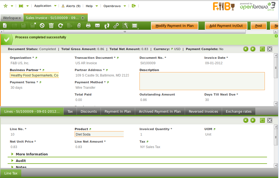The image size is (279, 178).
Task: Expand the Audit section
Action: [x=21, y=161]
